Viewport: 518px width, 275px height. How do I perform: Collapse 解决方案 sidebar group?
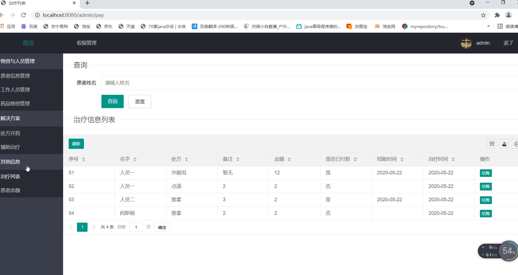(31, 118)
